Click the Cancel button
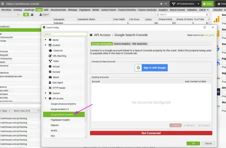226x148 pixels. pos(208,143)
